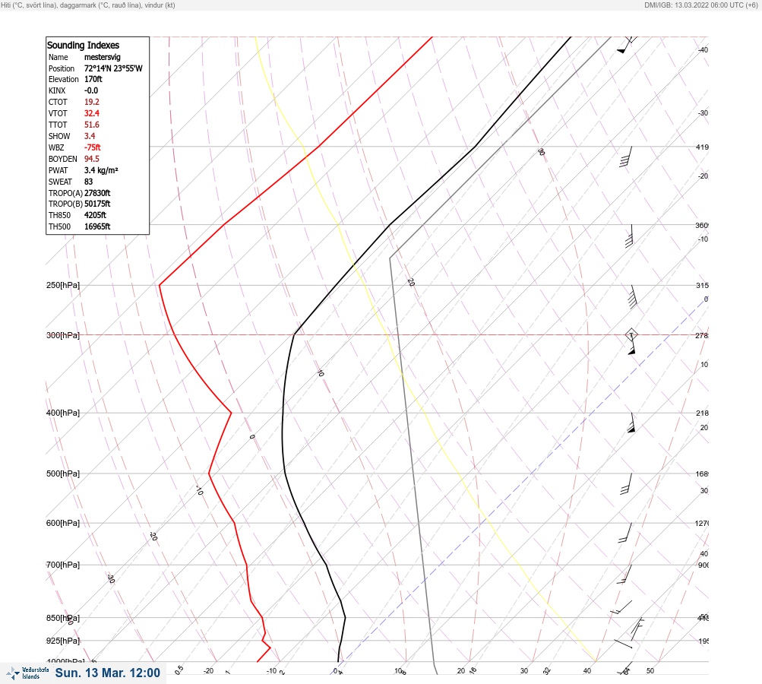Select the TH850 value 4205ft
The width and height of the screenshot is (762, 684).
95,215
